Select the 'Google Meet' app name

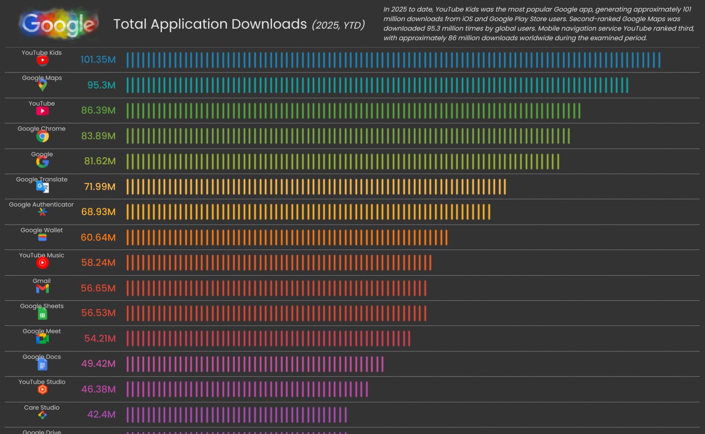[42, 331]
